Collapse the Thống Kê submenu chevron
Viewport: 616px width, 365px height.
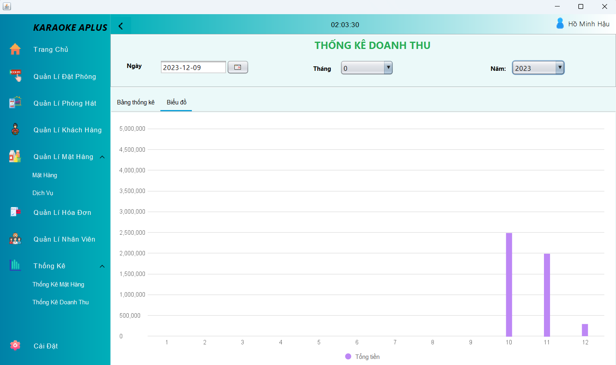(102, 266)
